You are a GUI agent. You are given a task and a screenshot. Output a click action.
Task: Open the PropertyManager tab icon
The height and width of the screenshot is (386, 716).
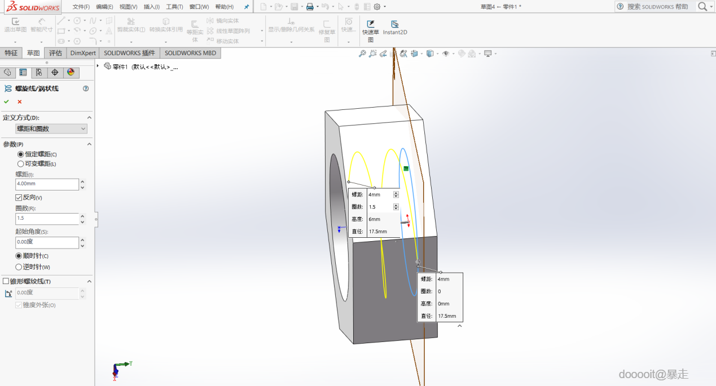click(23, 72)
